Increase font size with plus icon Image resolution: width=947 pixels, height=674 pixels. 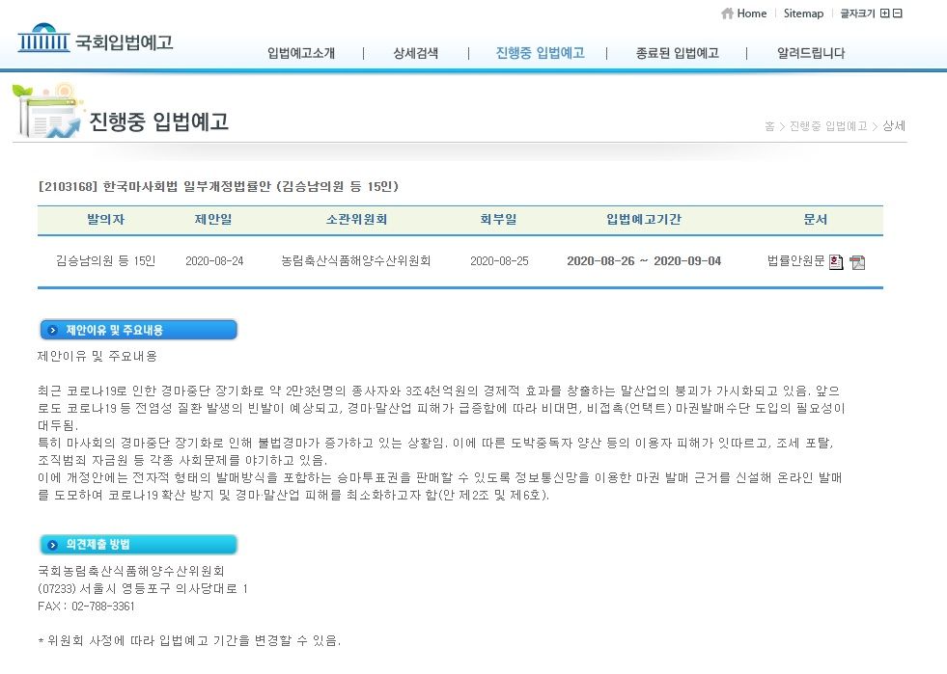tap(885, 13)
